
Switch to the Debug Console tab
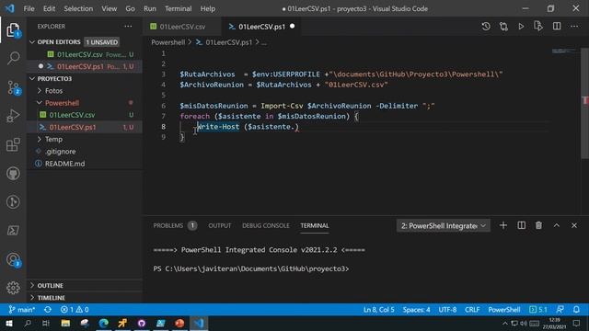tap(266, 225)
